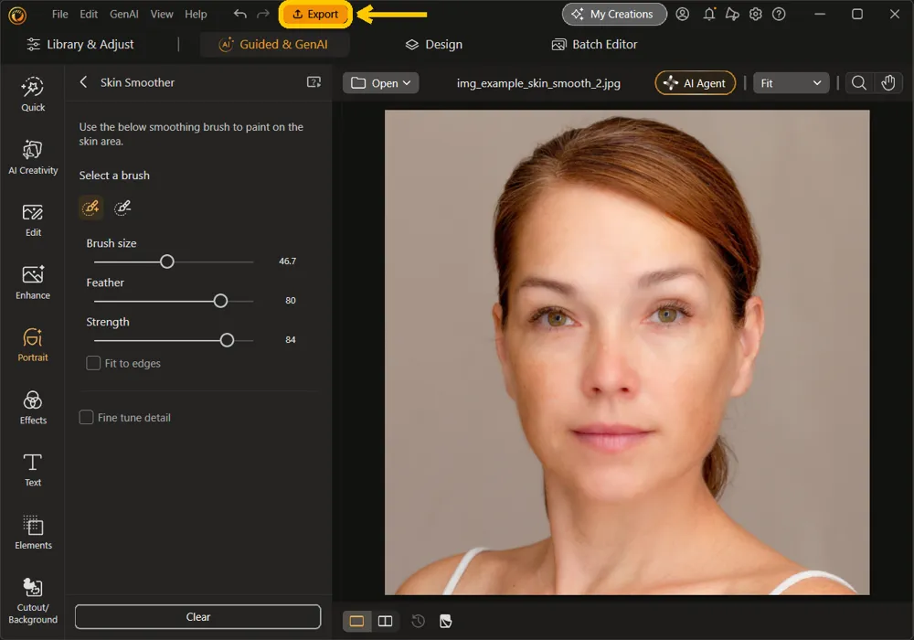This screenshot has height=640, width=914.
Task: Click the Select a brush label
Action: (x=114, y=176)
